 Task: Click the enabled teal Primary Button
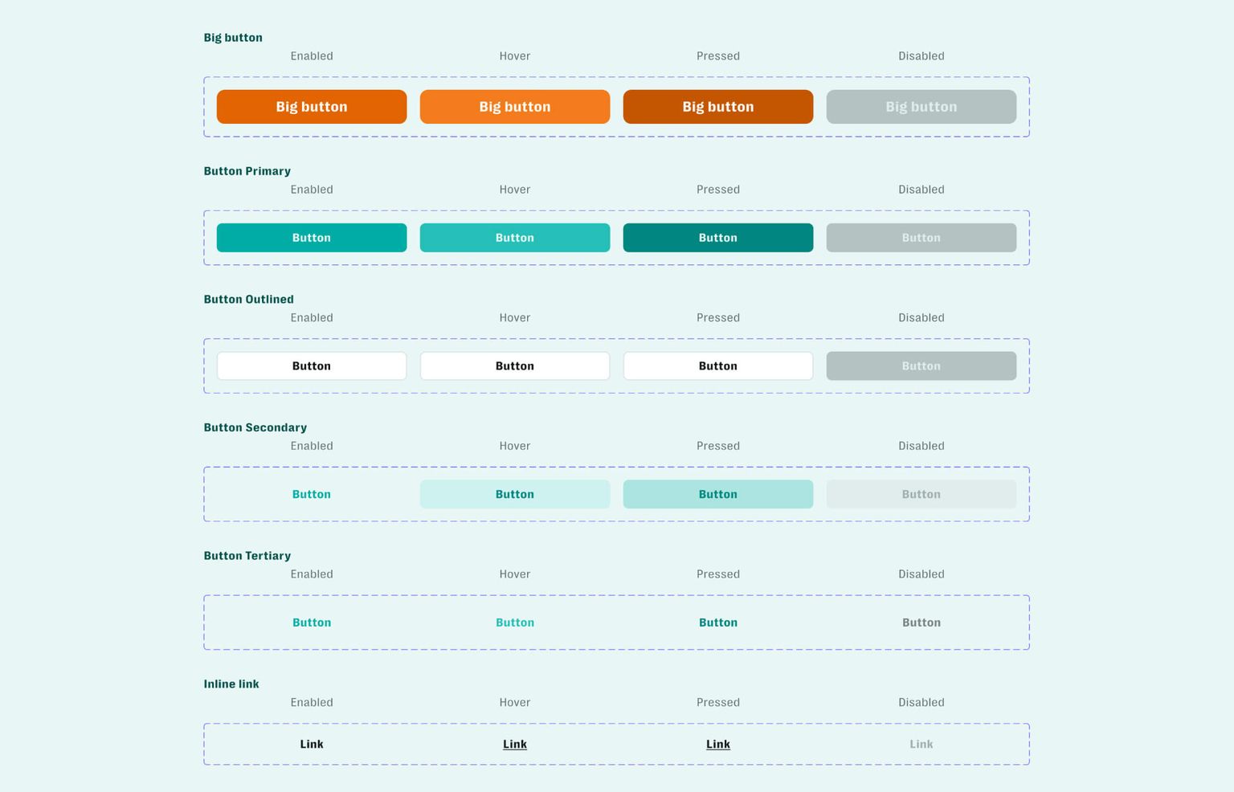click(x=312, y=238)
